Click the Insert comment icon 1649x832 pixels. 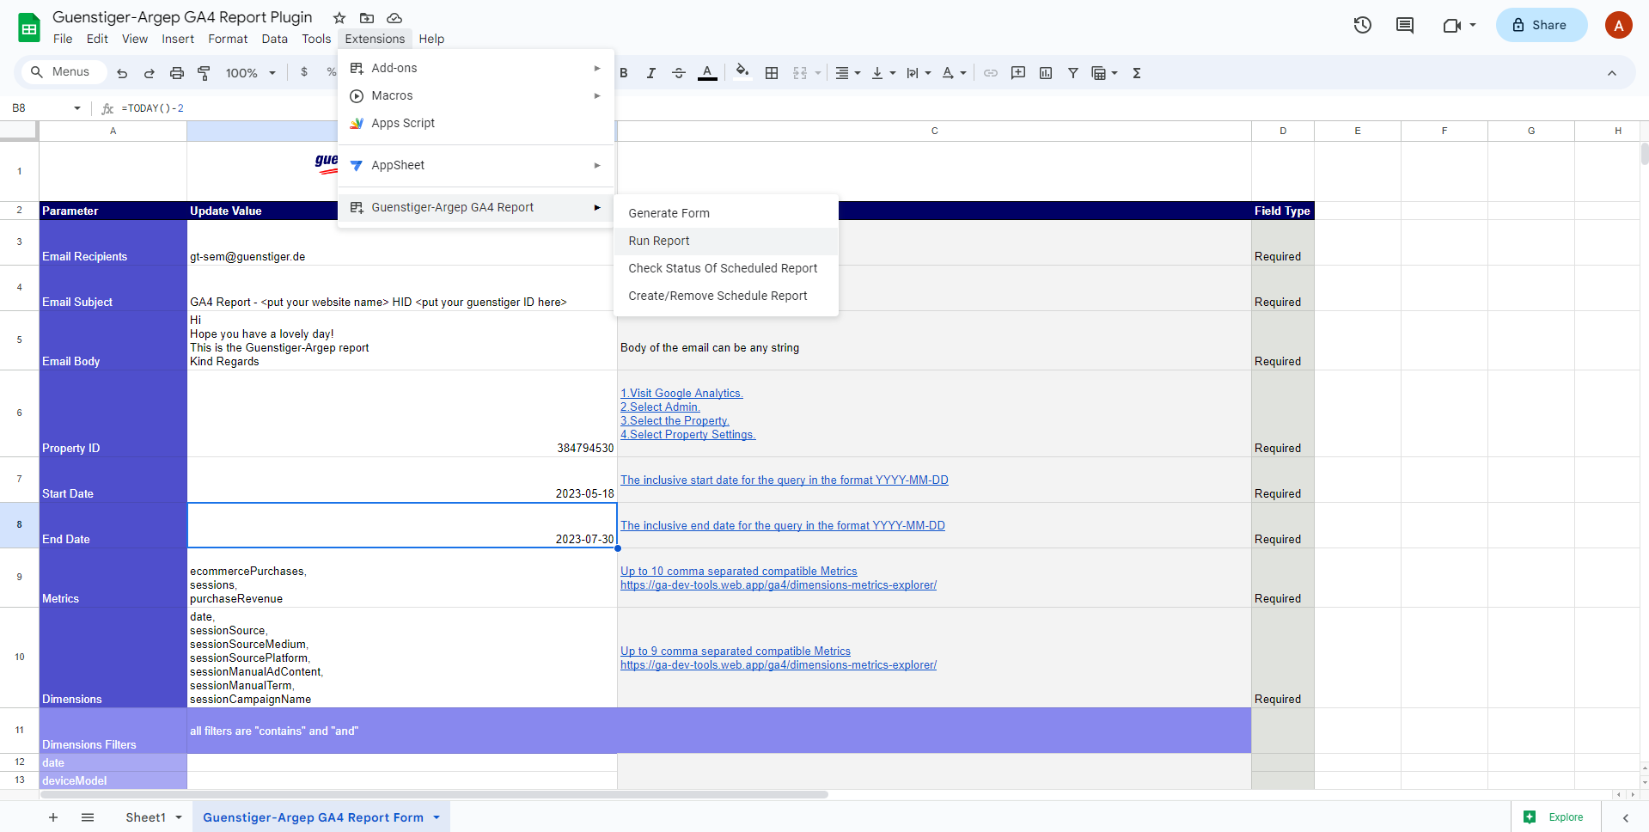click(1018, 73)
